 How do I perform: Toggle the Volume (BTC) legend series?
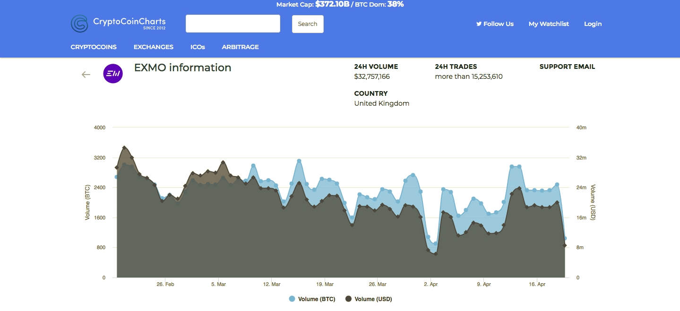pyautogui.click(x=312, y=299)
